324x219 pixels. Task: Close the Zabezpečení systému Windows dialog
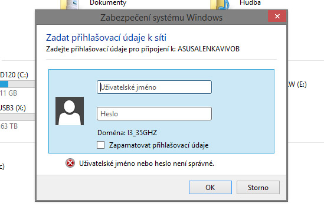(x=277, y=16)
